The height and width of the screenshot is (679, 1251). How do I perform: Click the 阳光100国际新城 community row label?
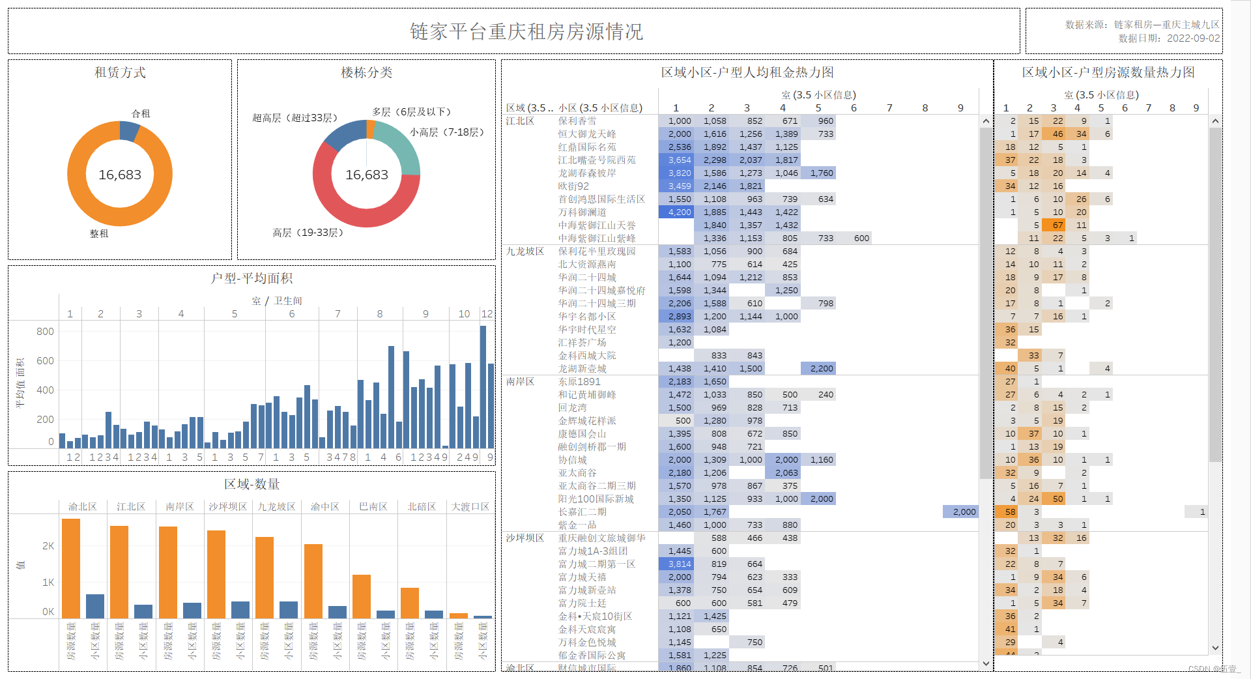point(596,499)
